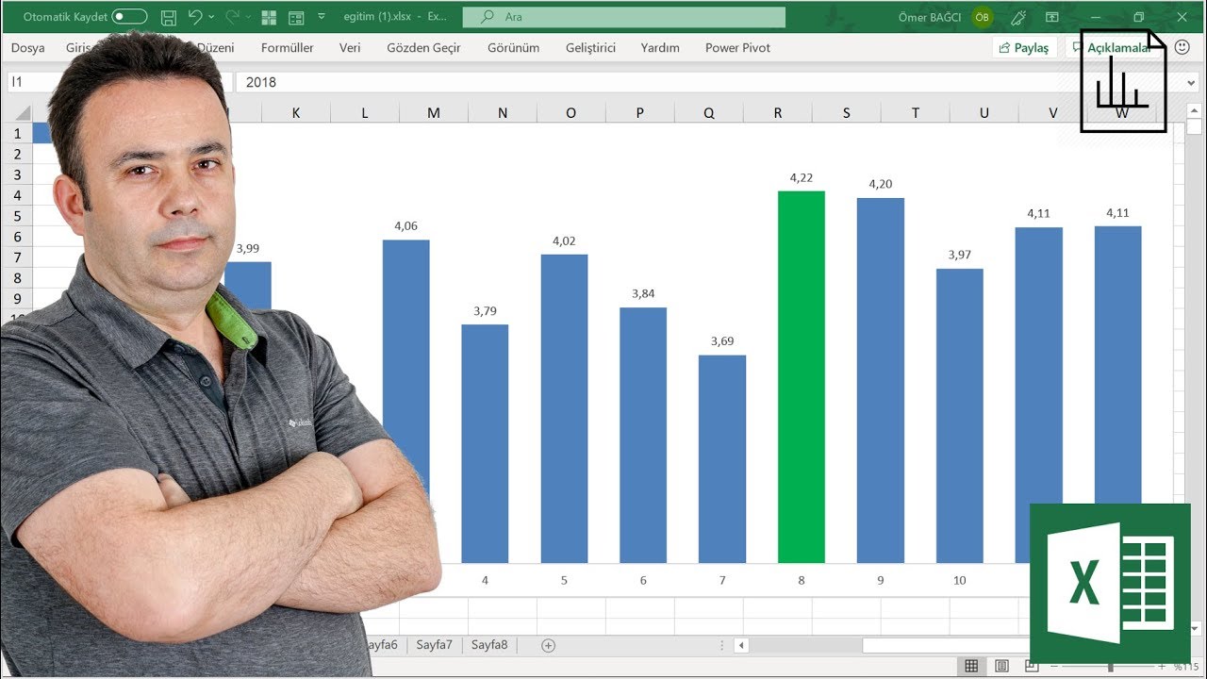1207x679 pixels.
Task: Switch to the Formüller tab
Action: click(x=288, y=48)
